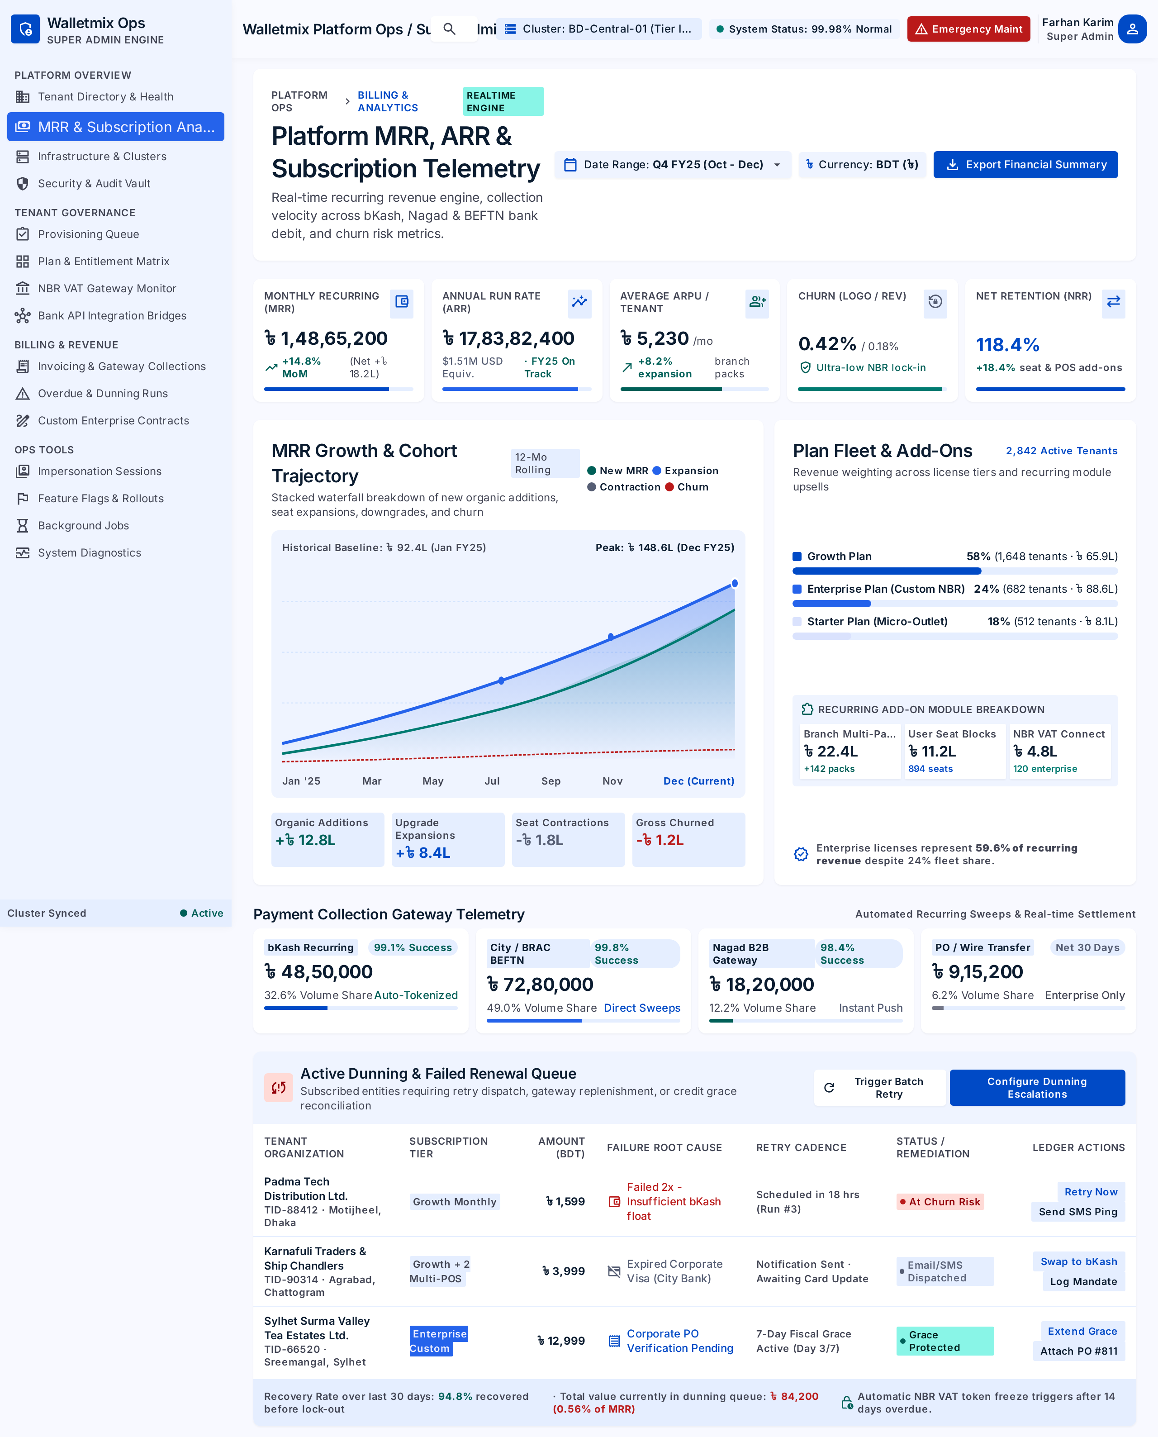Screen dimensions: 1158x1437
Task: Click the Invoicing & Gateway Collections receipt icon
Action: point(23,366)
